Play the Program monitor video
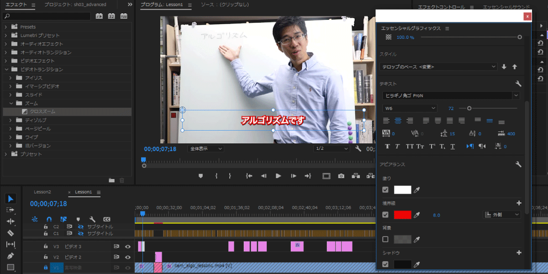This screenshot has height=274, width=548. click(x=278, y=176)
